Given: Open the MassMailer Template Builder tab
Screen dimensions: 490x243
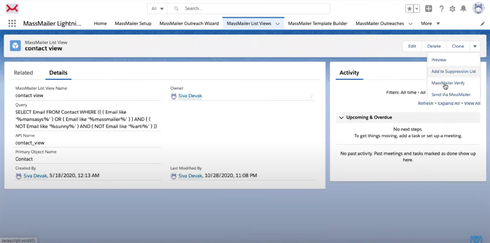Looking at the screenshot, I should [x=318, y=23].
